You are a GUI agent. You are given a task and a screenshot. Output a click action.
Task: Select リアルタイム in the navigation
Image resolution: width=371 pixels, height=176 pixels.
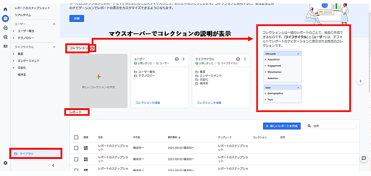pyautogui.click(x=23, y=15)
